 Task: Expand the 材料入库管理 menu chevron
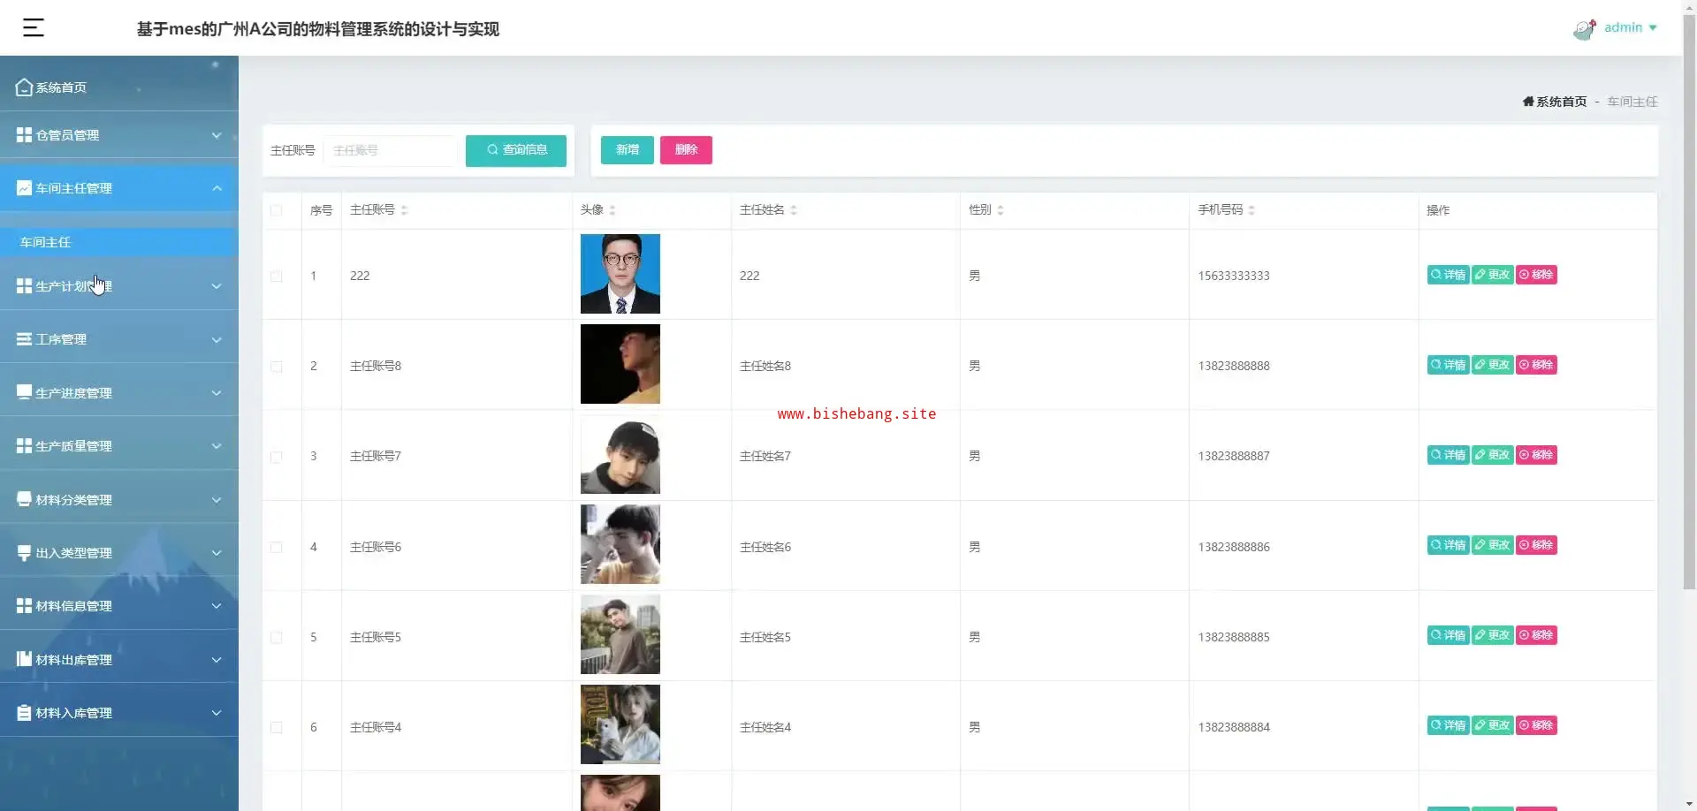pyautogui.click(x=217, y=713)
